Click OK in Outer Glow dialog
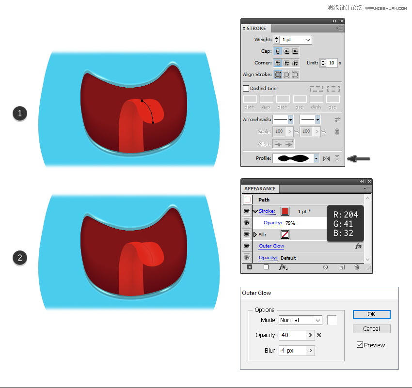 click(372, 314)
